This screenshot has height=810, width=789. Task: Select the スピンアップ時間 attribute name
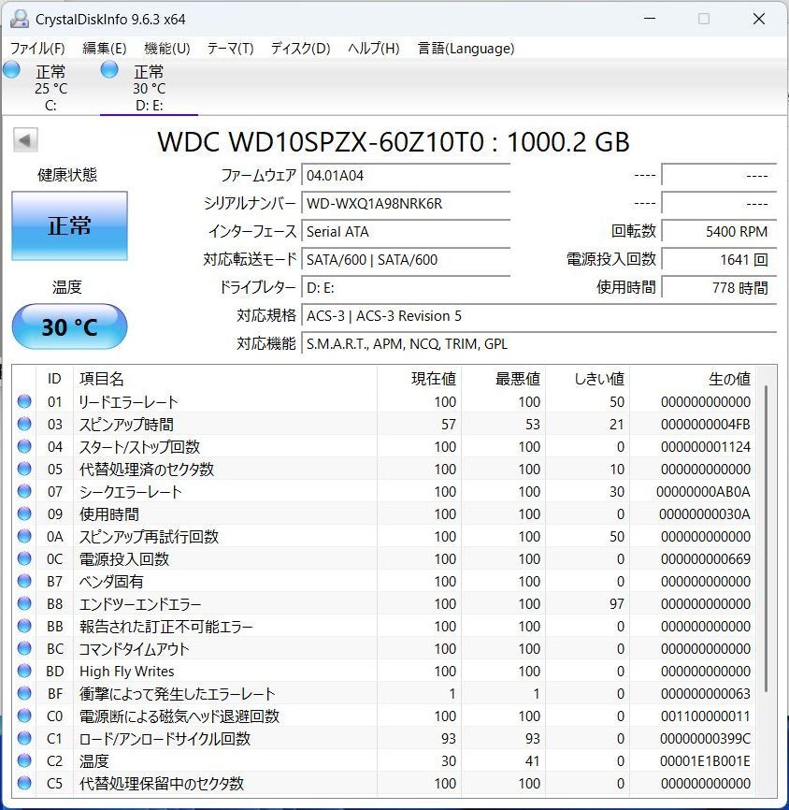(126, 424)
